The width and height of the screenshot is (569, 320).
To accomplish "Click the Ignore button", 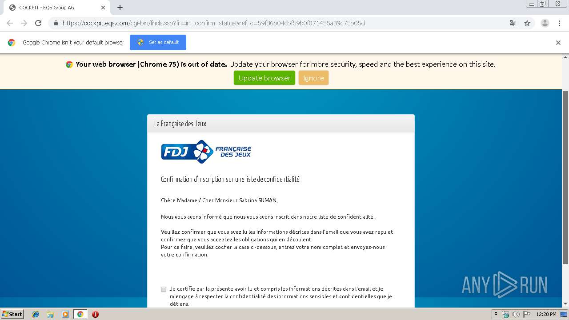I will coord(313,78).
